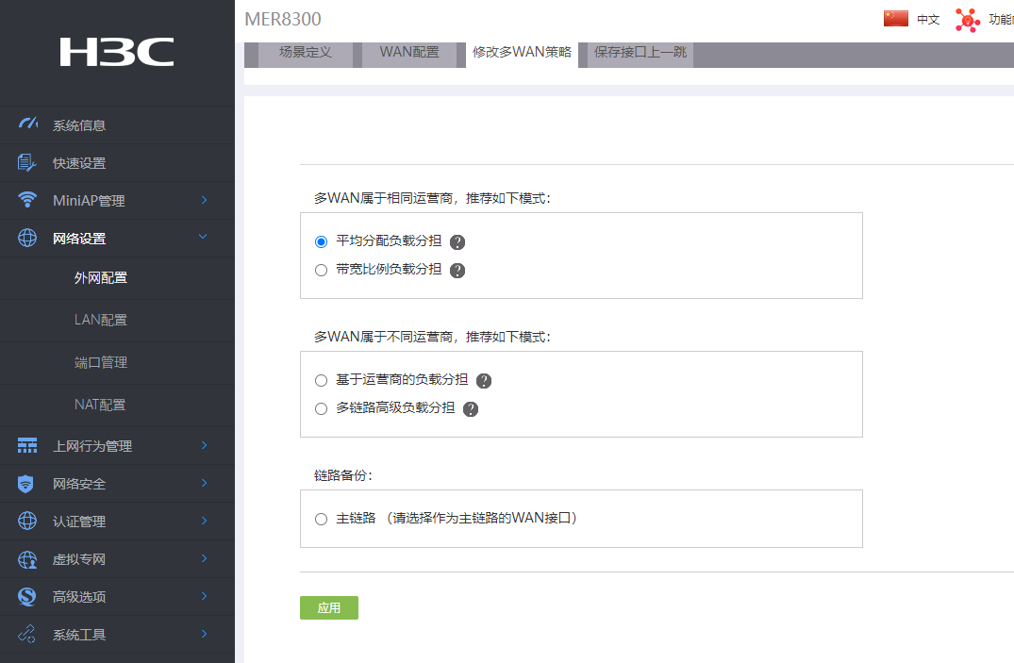Select 带宽比例负载分担 radio button
The image size is (1014, 663).
(x=321, y=271)
